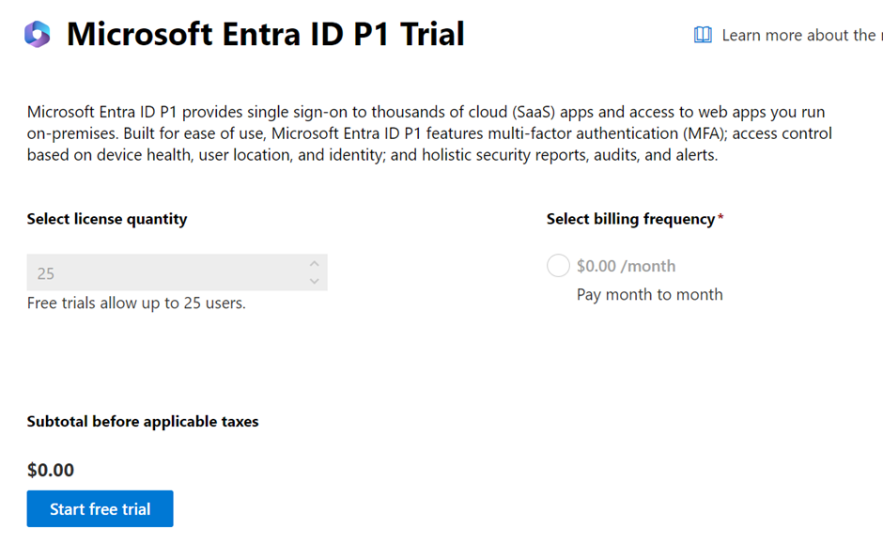This screenshot has height=544, width=883.
Task: Click the Select billing frequency label
Action: (x=630, y=219)
